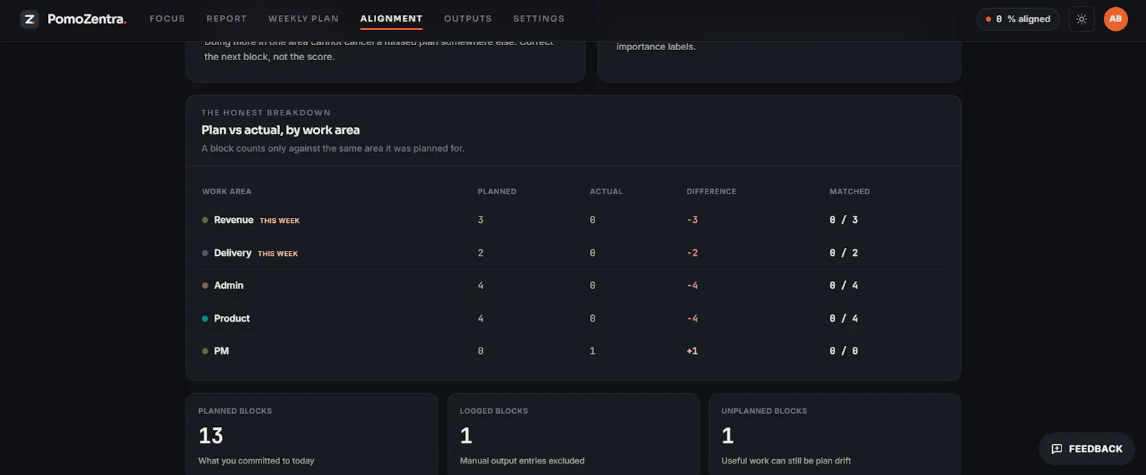Viewport: 1146px width, 475px height.
Task: Click the WORK AREA column header
Action: tap(226, 191)
